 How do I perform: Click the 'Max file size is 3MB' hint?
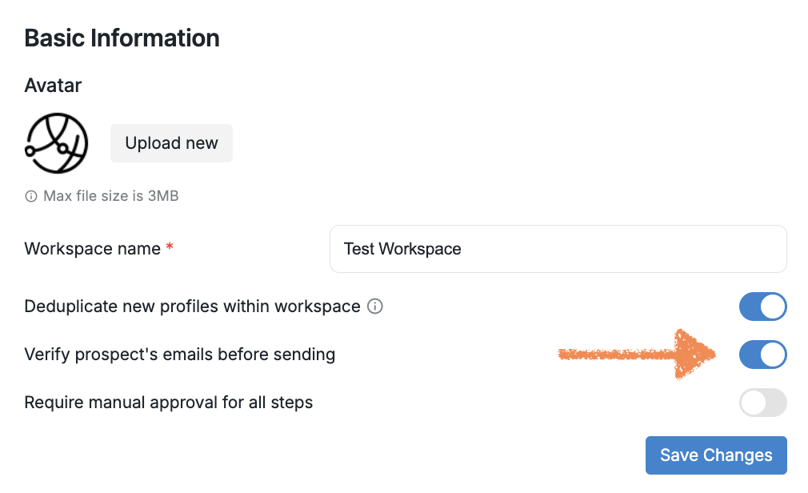pos(110,196)
